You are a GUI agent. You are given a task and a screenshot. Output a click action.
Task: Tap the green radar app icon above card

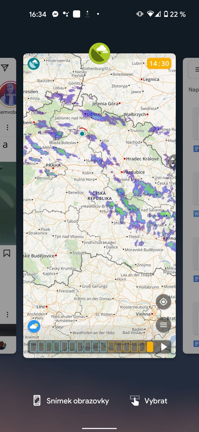click(x=99, y=53)
